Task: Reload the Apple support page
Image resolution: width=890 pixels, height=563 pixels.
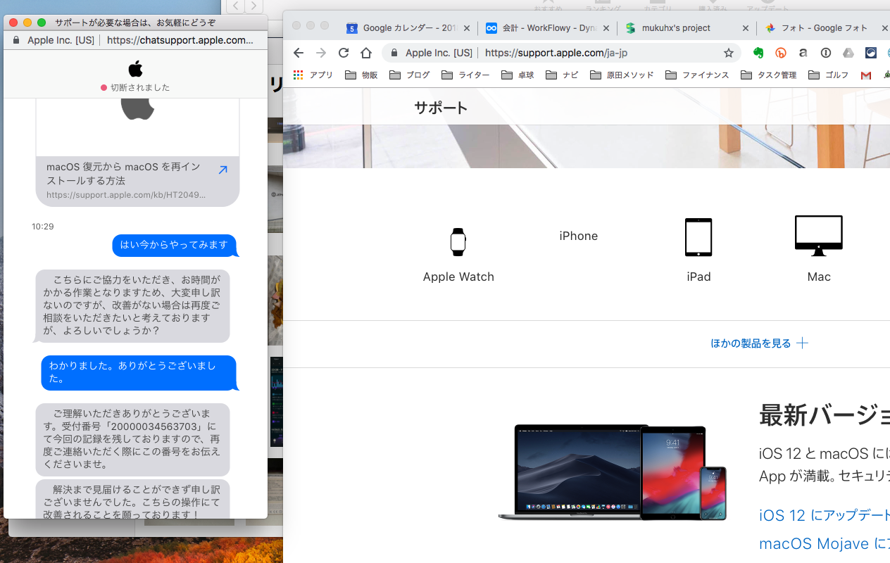Action: click(344, 53)
